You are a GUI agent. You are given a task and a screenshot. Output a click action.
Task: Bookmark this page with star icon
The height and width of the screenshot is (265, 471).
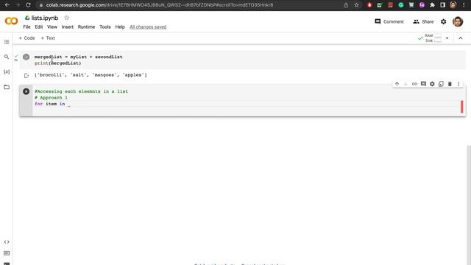356,5
